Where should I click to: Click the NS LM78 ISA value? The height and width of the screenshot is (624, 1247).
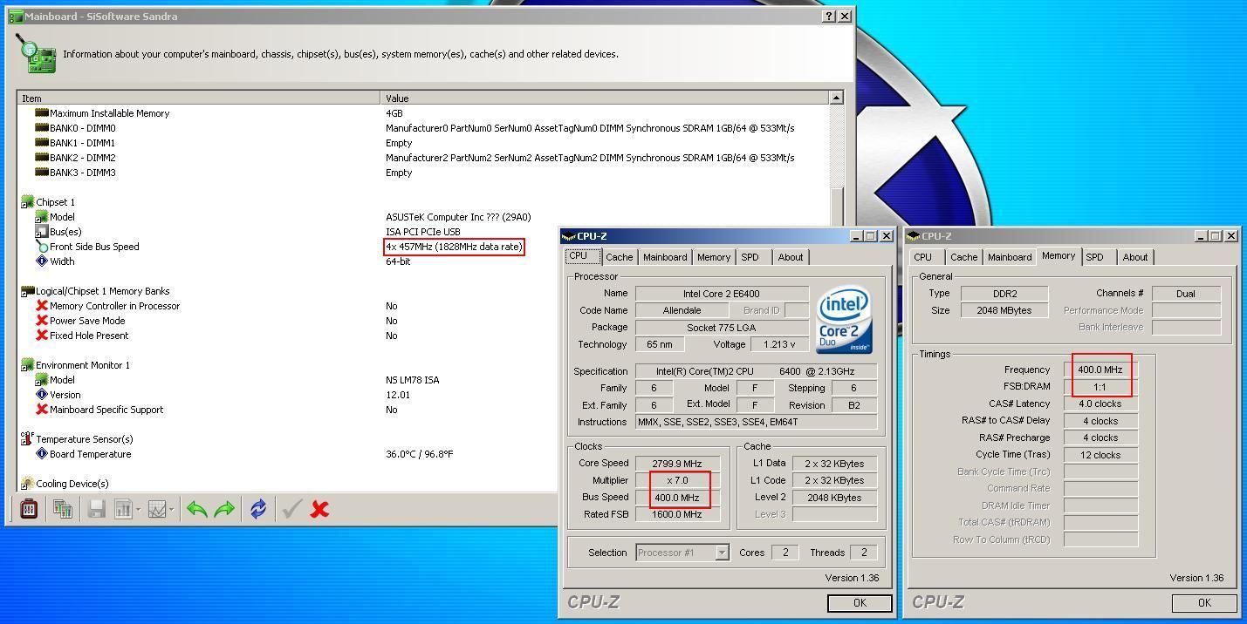[413, 380]
